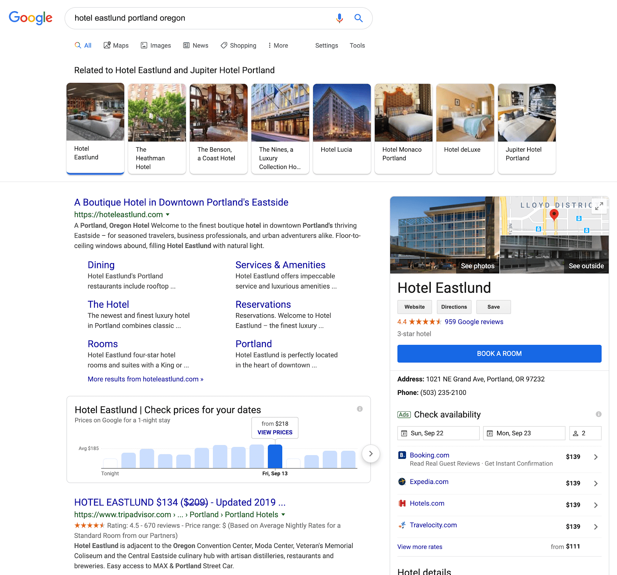This screenshot has width=617, height=575.
Task: Click the Directions button
Action: tap(454, 307)
